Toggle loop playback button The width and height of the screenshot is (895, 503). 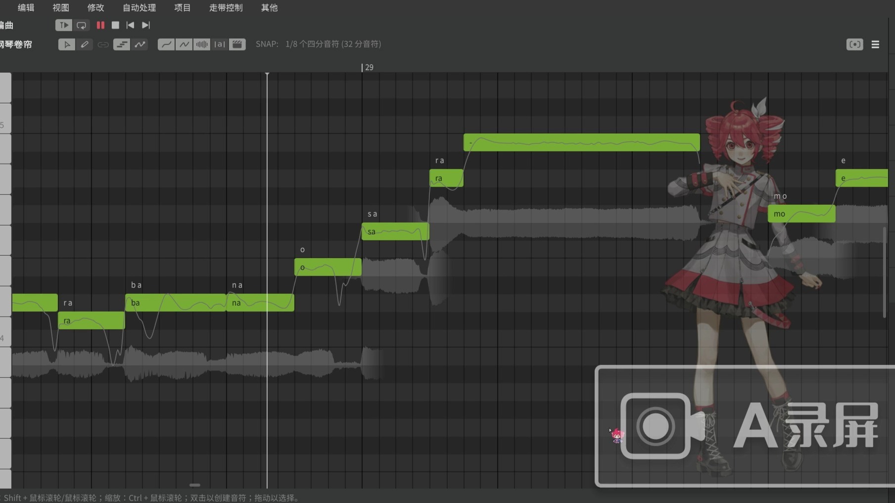(x=81, y=25)
